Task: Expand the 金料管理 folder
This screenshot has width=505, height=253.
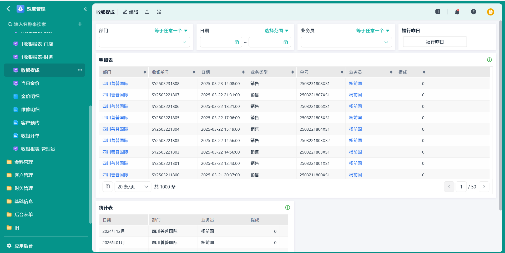Action: click(x=20, y=162)
